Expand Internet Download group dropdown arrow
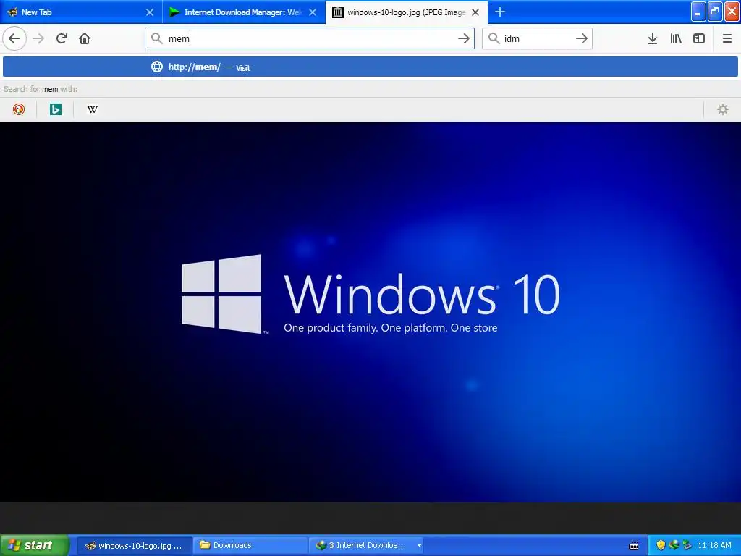Screen dimensions: 741x556 point(419,546)
